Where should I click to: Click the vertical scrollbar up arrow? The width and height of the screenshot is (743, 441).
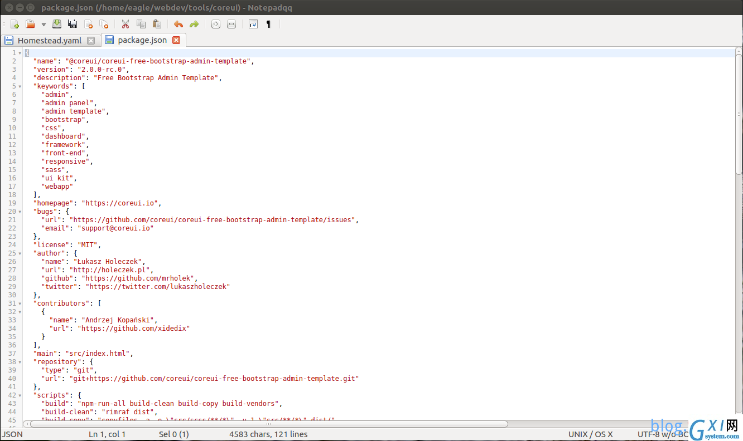click(x=738, y=51)
